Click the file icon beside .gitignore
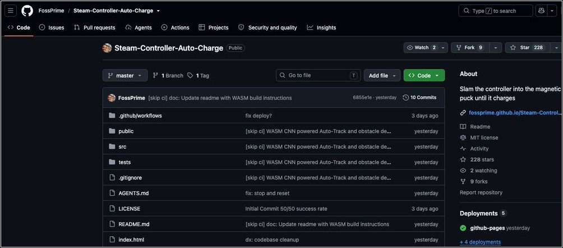Viewport: 563px width, 248px height. coord(112,177)
